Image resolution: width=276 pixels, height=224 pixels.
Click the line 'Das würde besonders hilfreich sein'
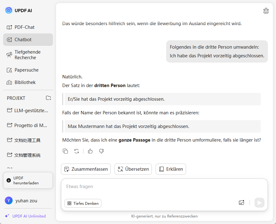pos(152,24)
